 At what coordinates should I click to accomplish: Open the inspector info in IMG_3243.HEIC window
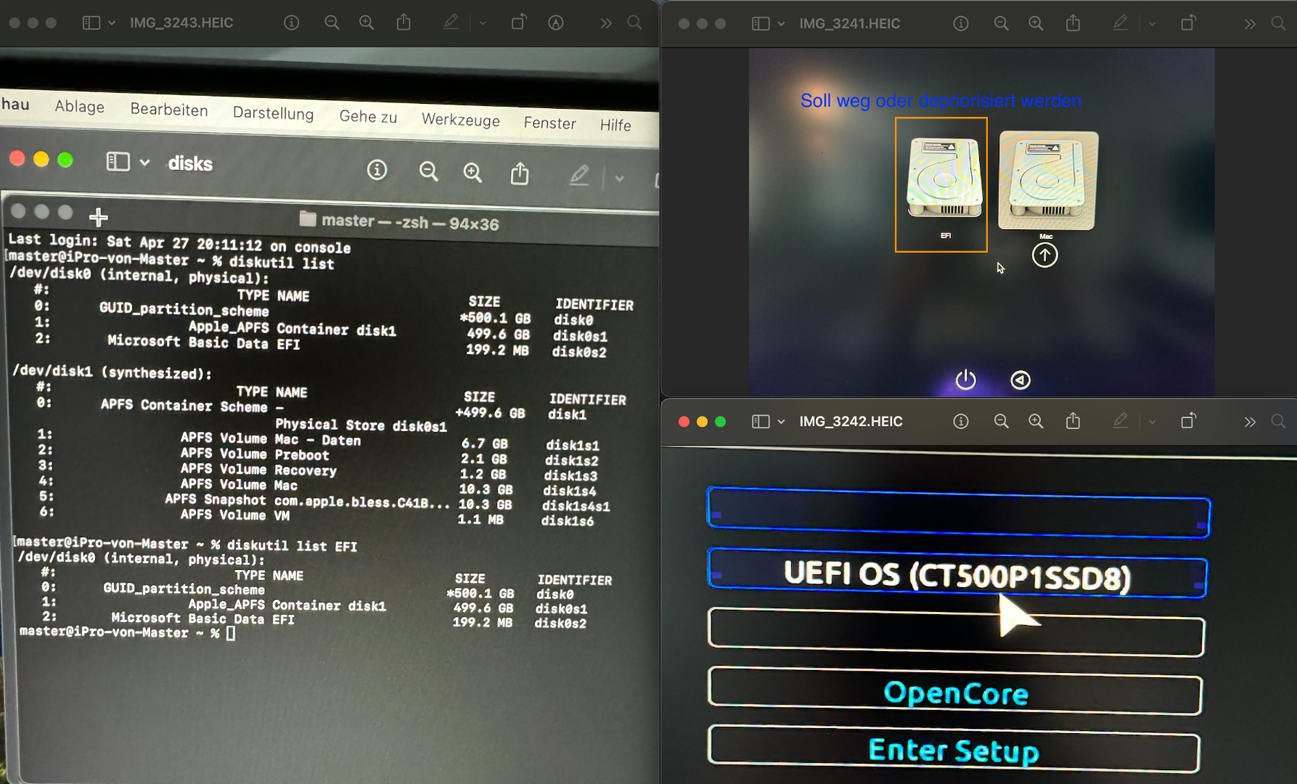pyautogui.click(x=292, y=23)
